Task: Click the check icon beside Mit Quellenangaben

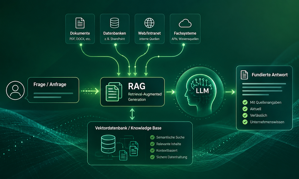Action: pyautogui.click(x=245, y=102)
